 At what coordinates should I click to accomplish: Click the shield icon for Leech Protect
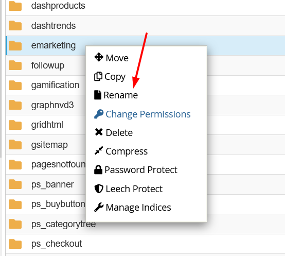pos(99,189)
